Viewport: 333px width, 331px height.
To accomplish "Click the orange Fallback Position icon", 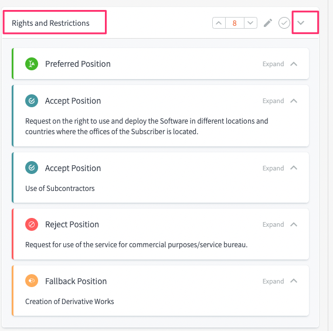I will (32, 281).
